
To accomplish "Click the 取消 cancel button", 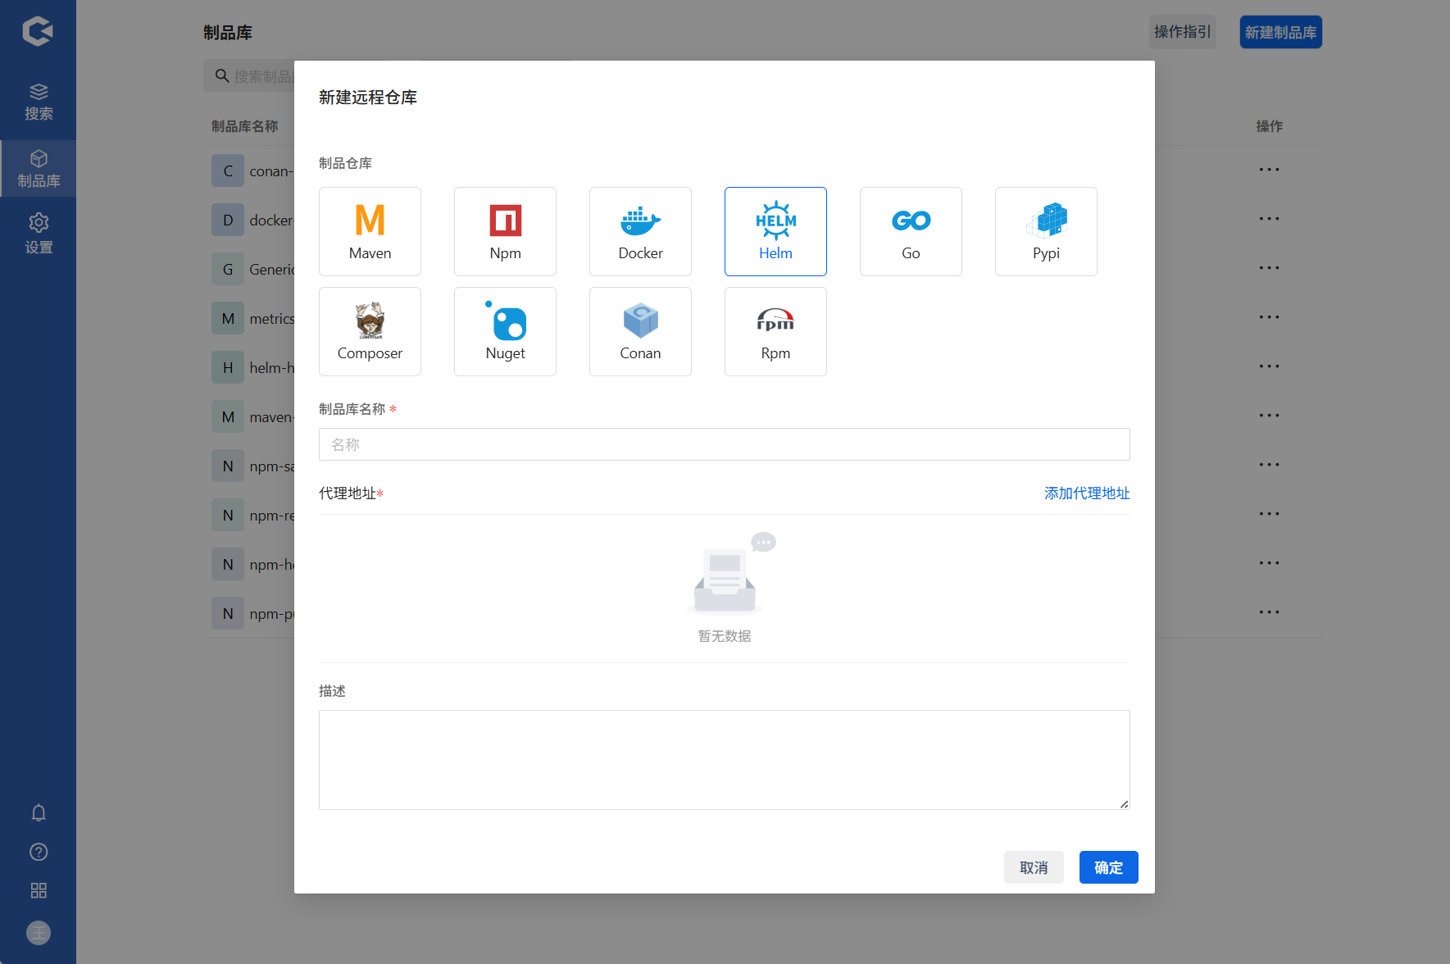I will click(x=1034, y=867).
